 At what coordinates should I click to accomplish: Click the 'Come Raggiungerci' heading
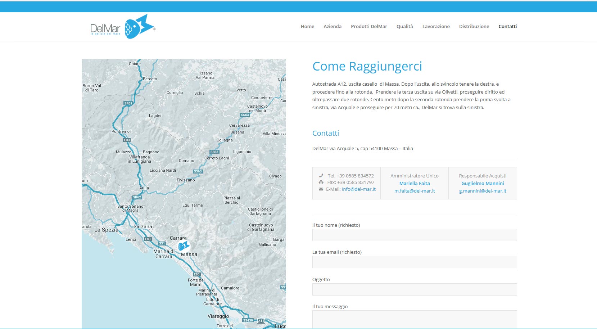tap(367, 66)
